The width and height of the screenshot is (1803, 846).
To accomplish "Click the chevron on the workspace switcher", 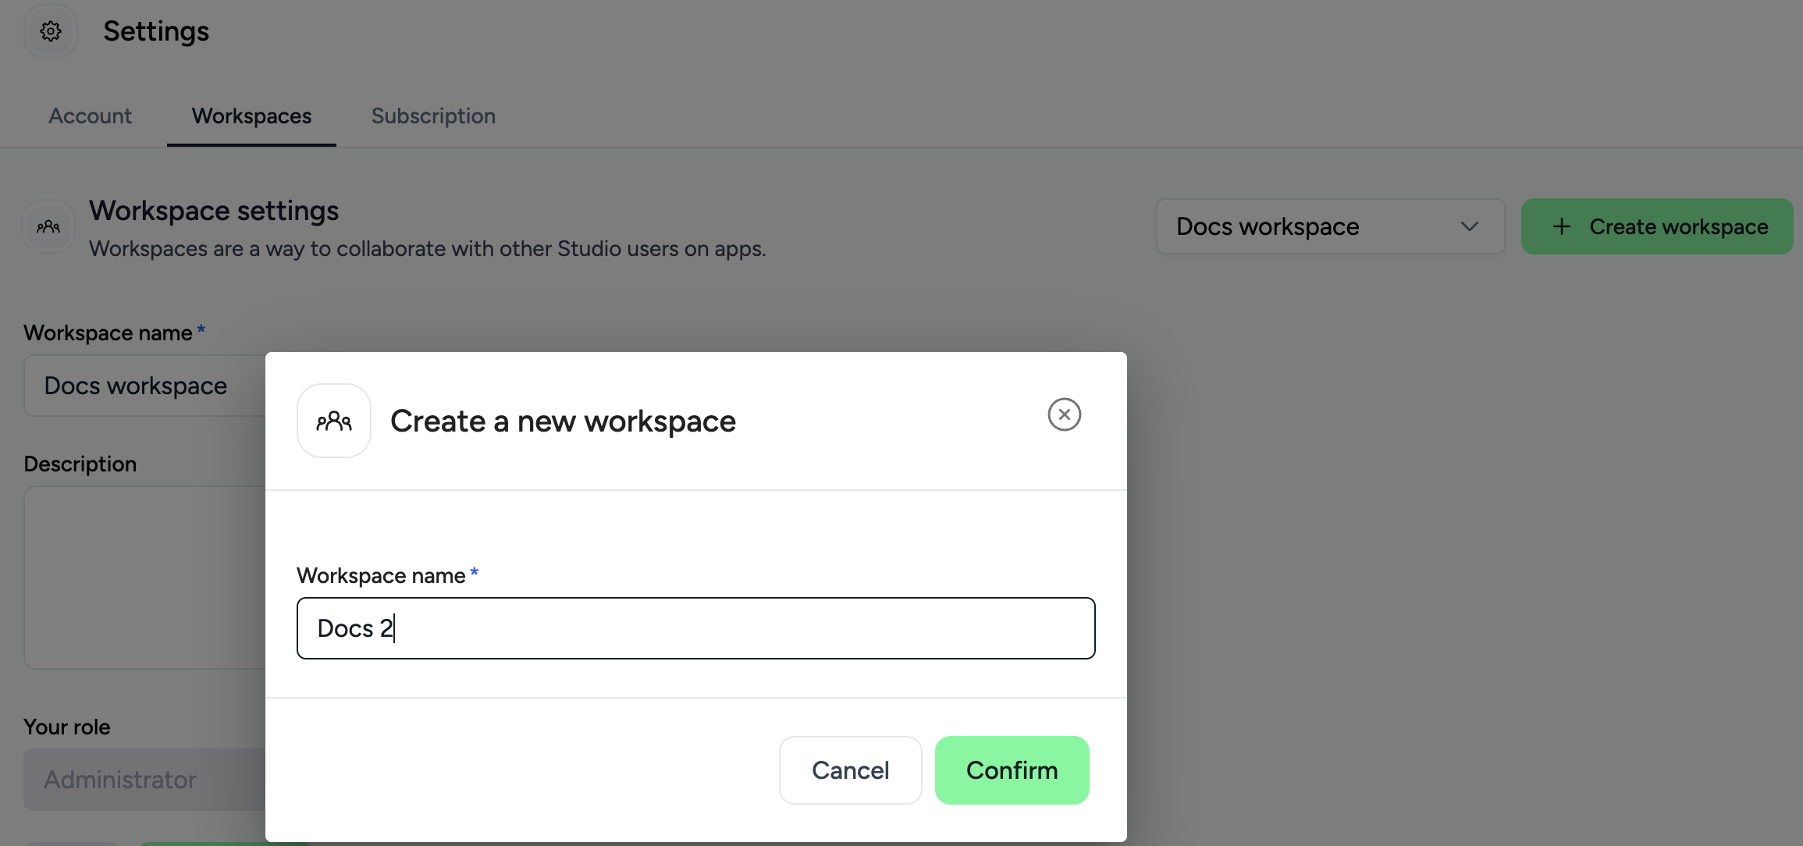I will [1470, 226].
